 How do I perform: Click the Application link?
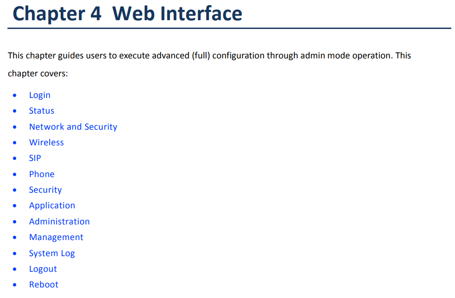click(x=52, y=206)
